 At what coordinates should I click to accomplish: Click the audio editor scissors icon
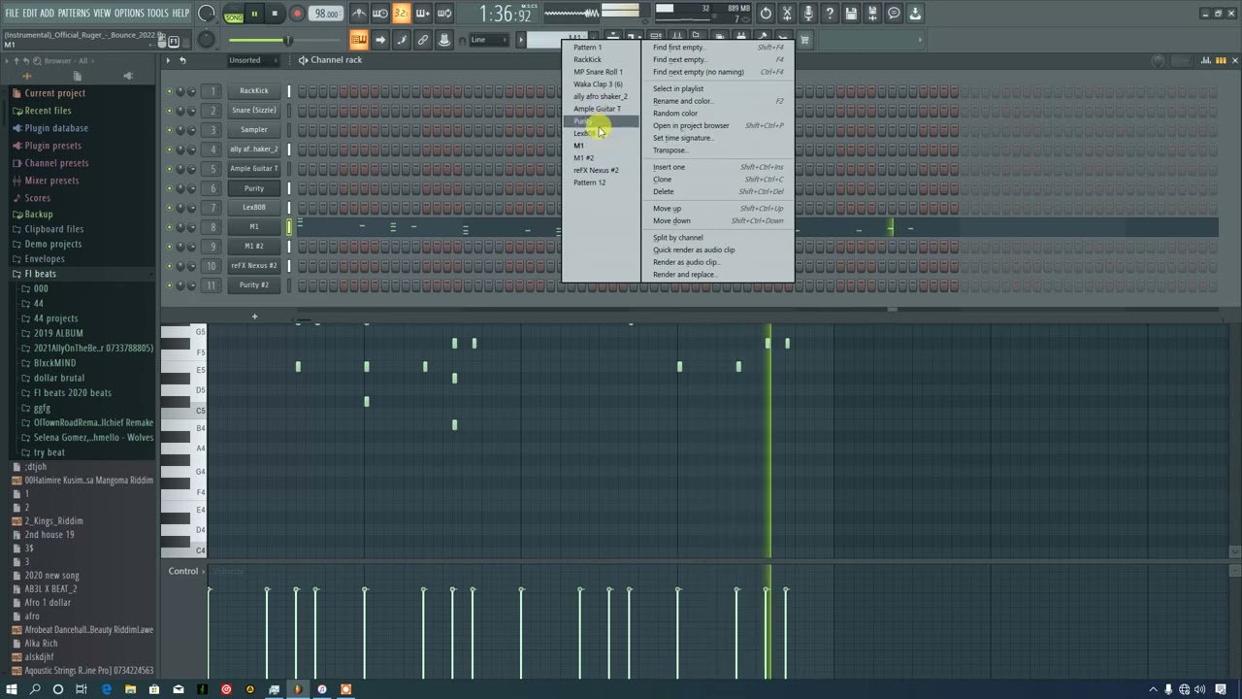(x=788, y=14)
